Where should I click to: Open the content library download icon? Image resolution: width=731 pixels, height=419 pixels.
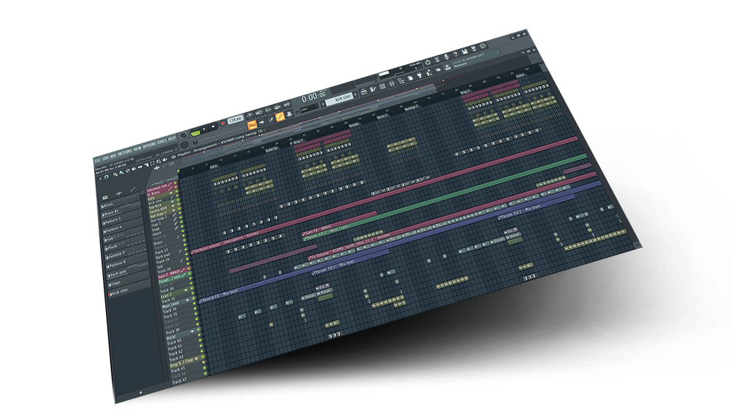[447, 67]
